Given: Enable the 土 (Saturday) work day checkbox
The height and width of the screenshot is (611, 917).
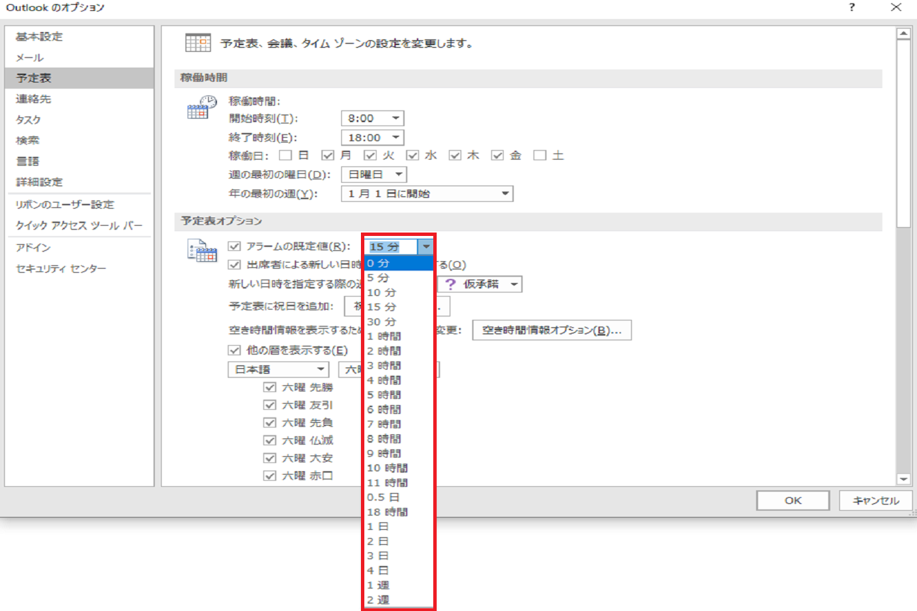Looking at the screenshot, I should coord(540,155).
